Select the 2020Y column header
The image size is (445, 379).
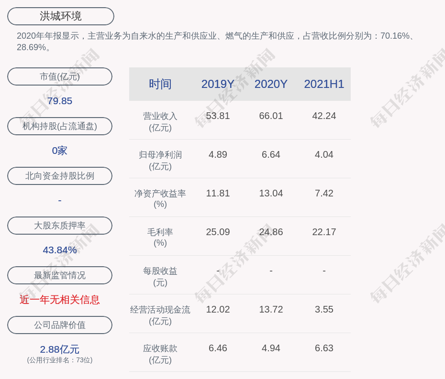(271, 84)
